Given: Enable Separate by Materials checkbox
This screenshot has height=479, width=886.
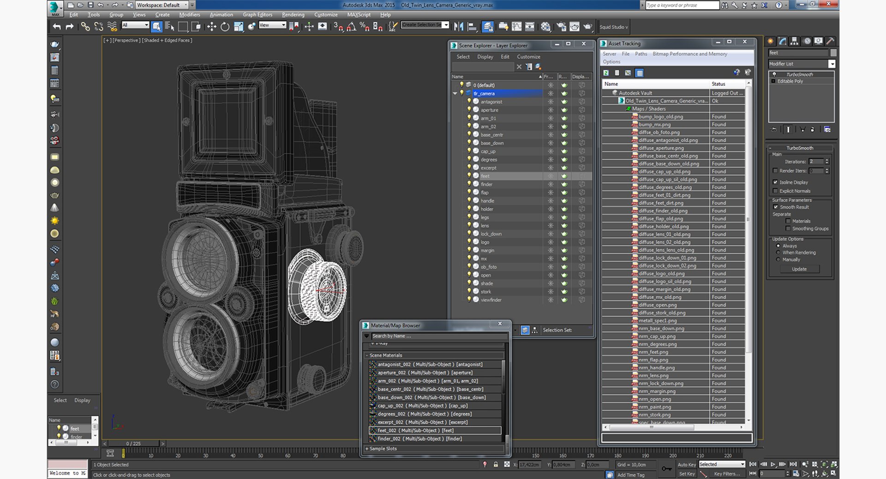Looking at the screenshot, I should (788, 221).
